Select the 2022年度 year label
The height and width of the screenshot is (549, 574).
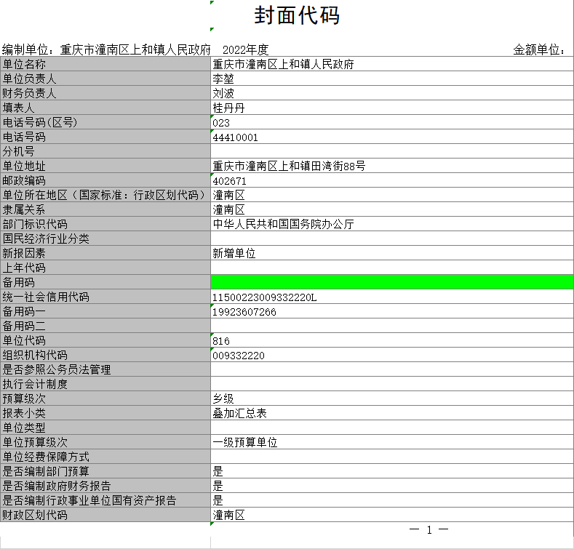coord(246,49)
